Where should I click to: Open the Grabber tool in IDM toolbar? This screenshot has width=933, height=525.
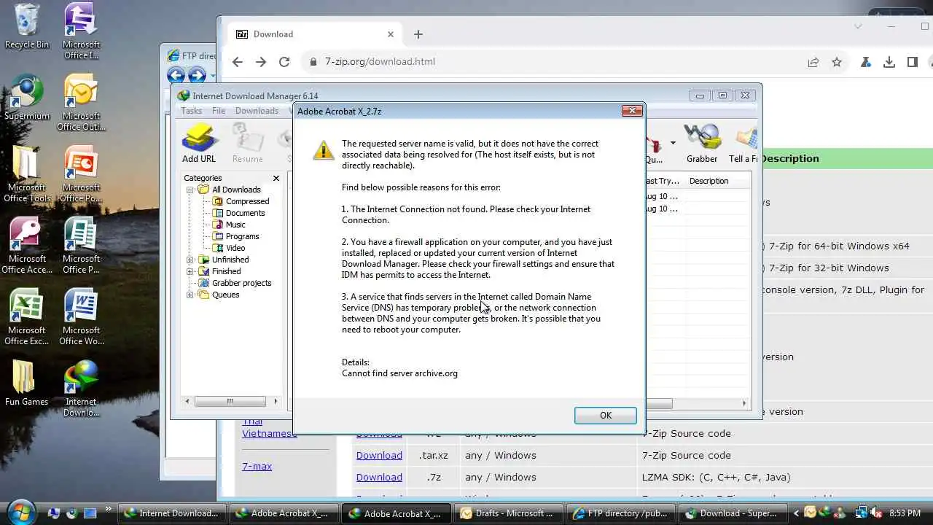point(702,143)
